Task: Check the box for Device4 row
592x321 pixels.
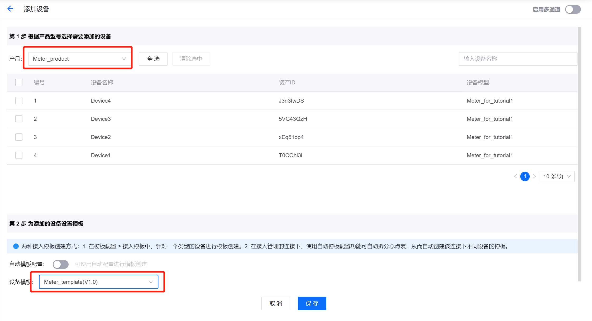Action: pos(19,100)
